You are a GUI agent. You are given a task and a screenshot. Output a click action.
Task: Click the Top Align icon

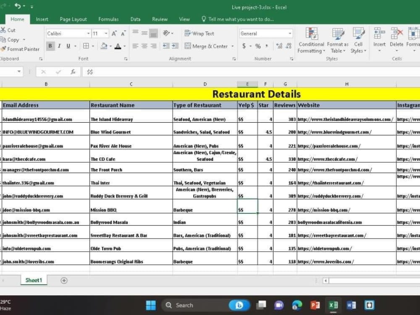point(136,33)
